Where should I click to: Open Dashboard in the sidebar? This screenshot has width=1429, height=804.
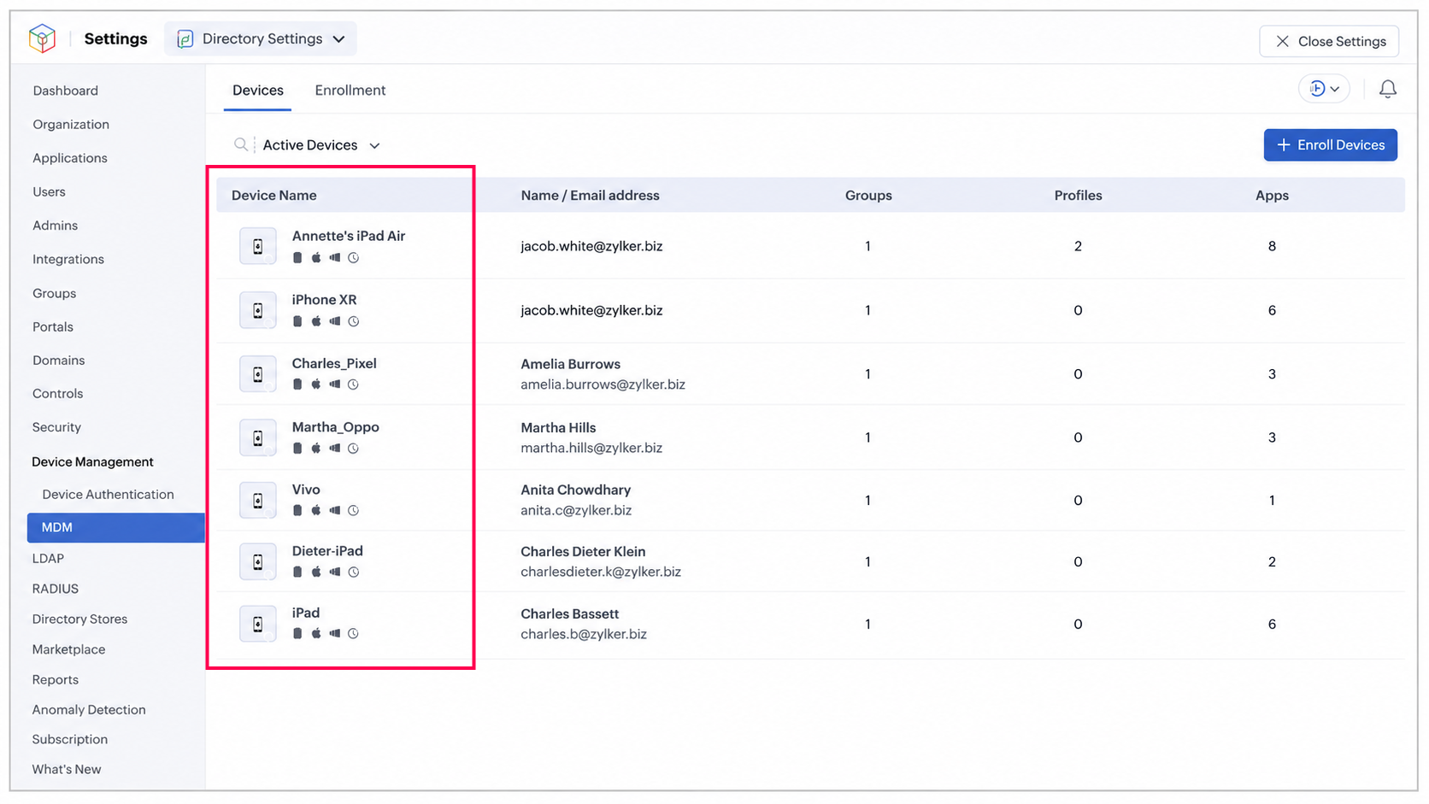(66, 91)
